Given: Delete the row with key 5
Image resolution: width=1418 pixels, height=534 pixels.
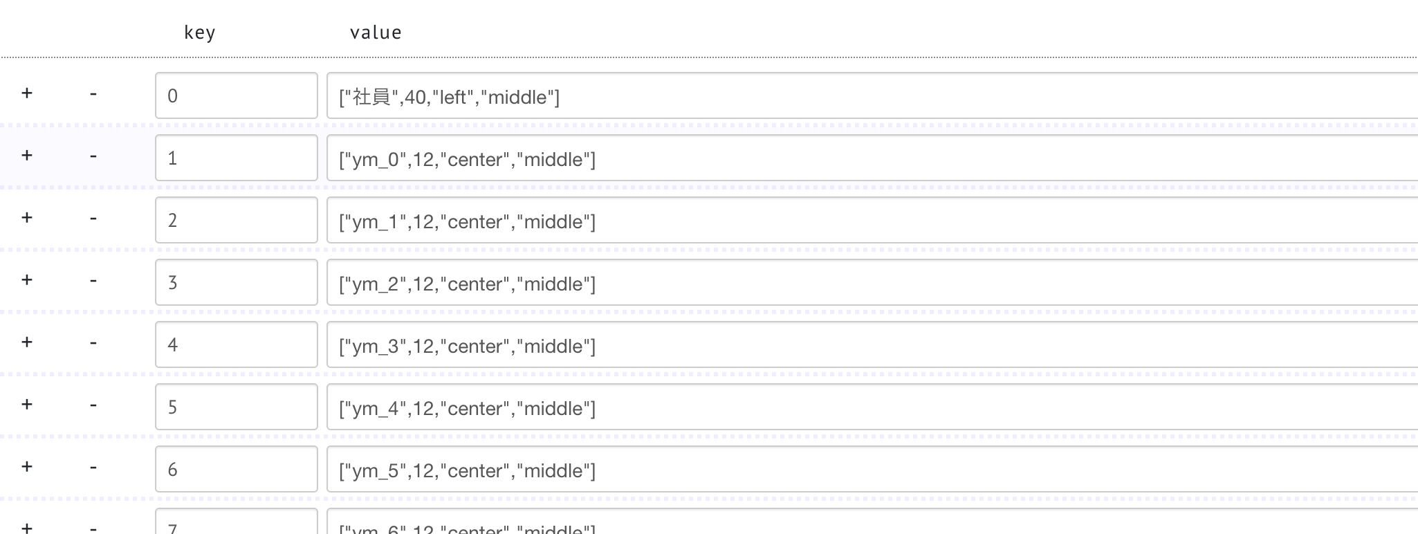Looking at the screenshot, I should click(x=93, y=405).
